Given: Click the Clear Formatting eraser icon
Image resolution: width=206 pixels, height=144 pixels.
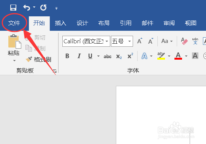Looking at the screenshot, I should tap(184, 41).
